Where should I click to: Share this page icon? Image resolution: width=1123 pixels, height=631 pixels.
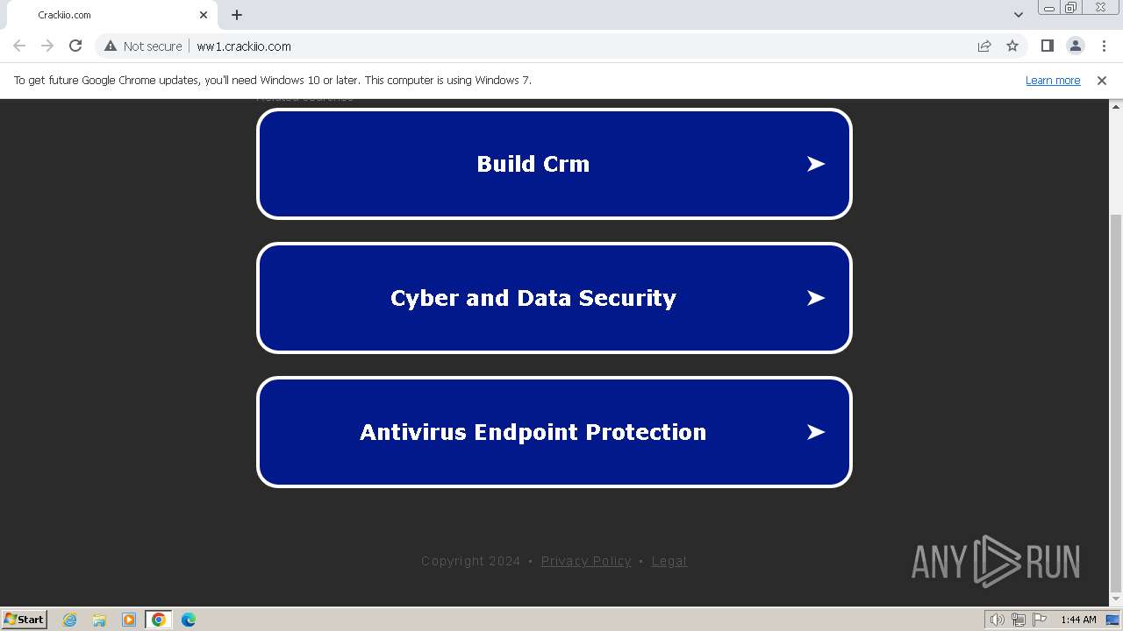pos(984,46)
